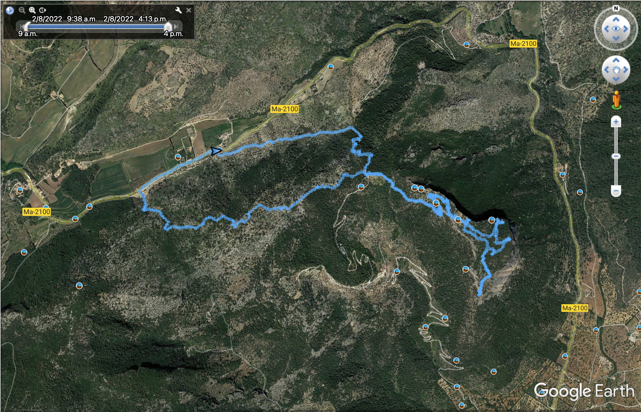The height and width of the screenshot is (412, 641).
Task: Rotate view right with Look joystick arrow
Action: 625,29
